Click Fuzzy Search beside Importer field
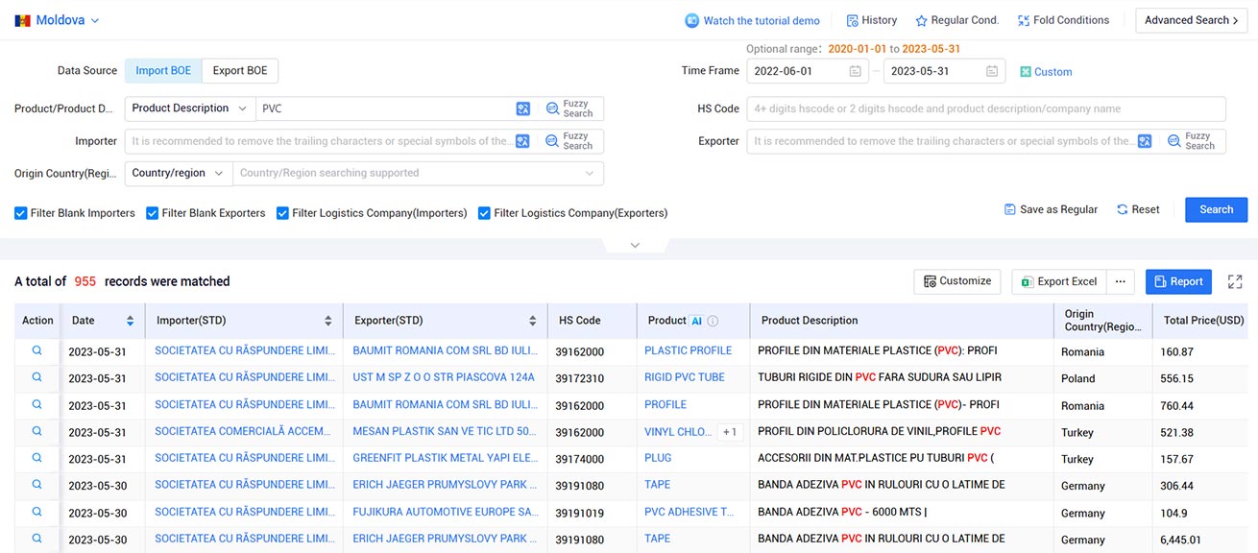 pos(569,141)
